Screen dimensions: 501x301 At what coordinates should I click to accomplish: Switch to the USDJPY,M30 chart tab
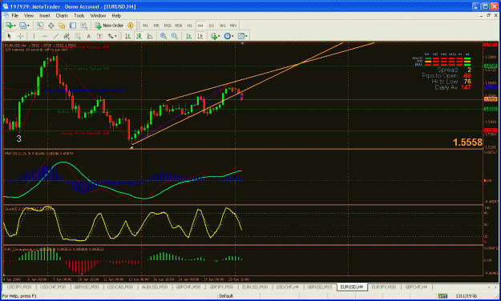coord(19,287)
